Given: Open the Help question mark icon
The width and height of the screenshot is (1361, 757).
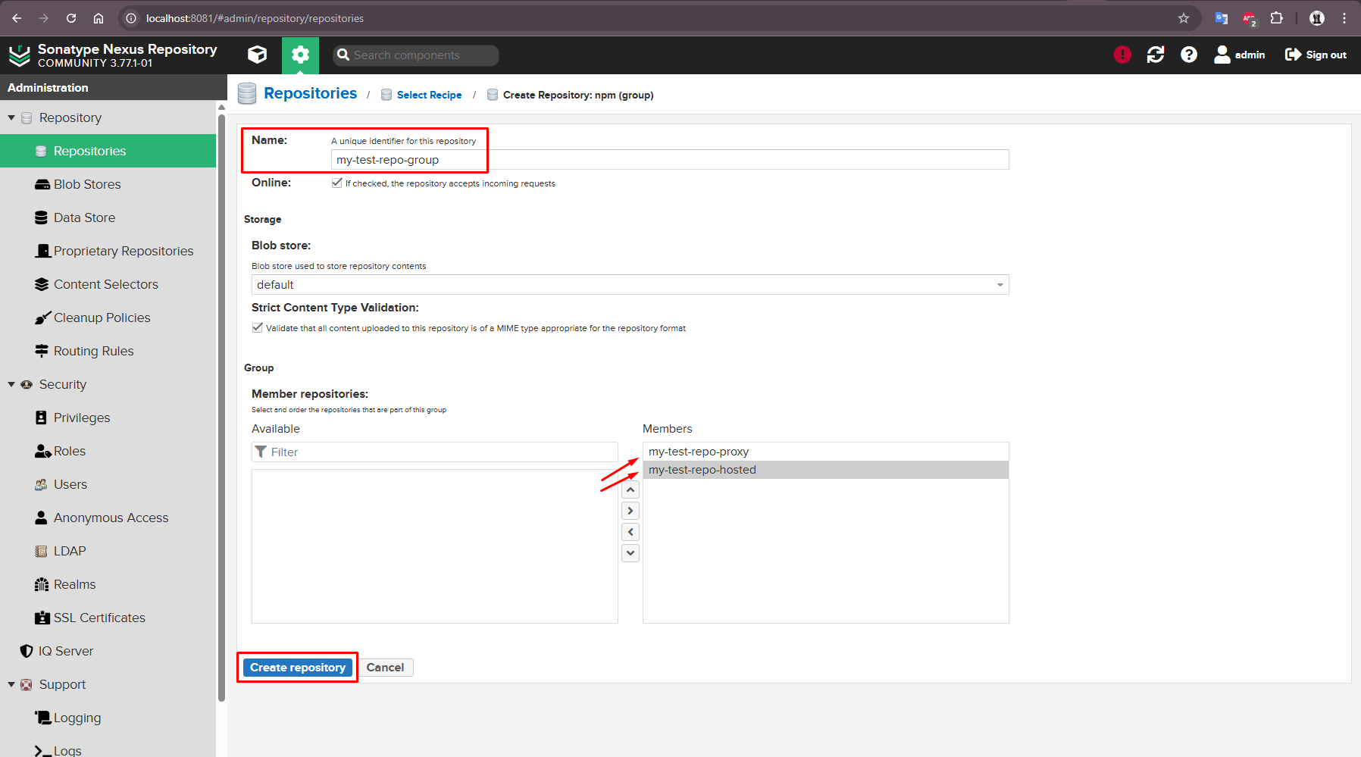Looking at the screenshot, I should (1188, 55).
